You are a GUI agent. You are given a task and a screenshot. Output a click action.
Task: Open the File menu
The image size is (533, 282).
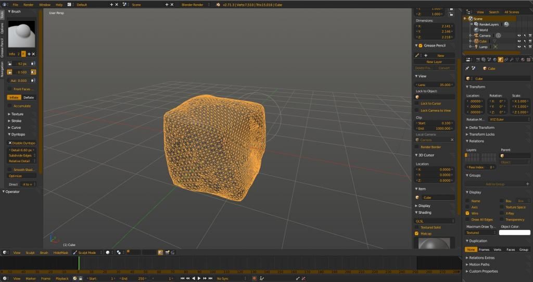(x=15, y=5)
